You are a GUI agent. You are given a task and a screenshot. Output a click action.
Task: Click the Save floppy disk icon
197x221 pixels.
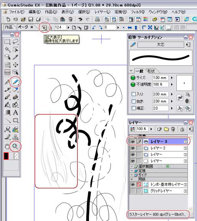31,19
